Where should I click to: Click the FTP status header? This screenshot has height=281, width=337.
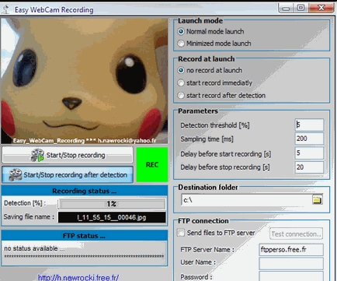85,236
